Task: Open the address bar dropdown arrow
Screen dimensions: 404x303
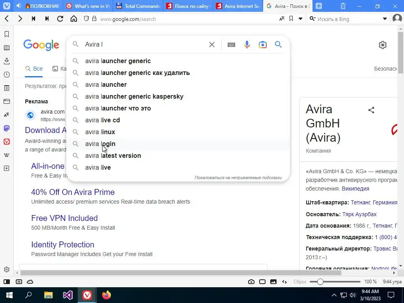Action: coord(300,19)
